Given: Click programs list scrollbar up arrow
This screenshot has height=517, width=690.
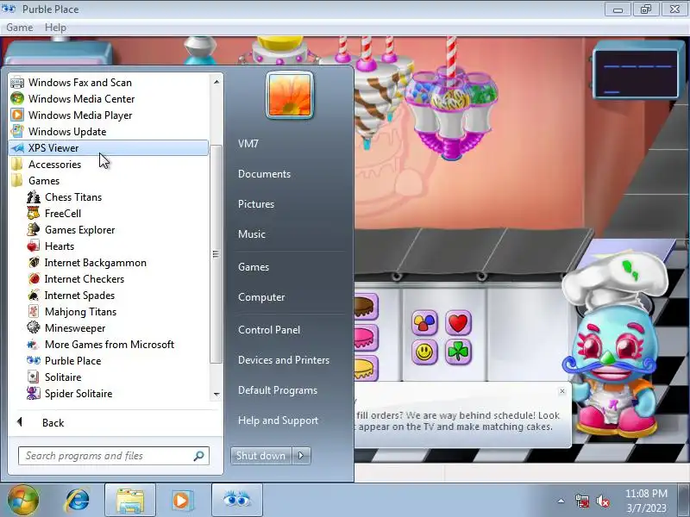Looking at the screenshot, I should point(216,82).
